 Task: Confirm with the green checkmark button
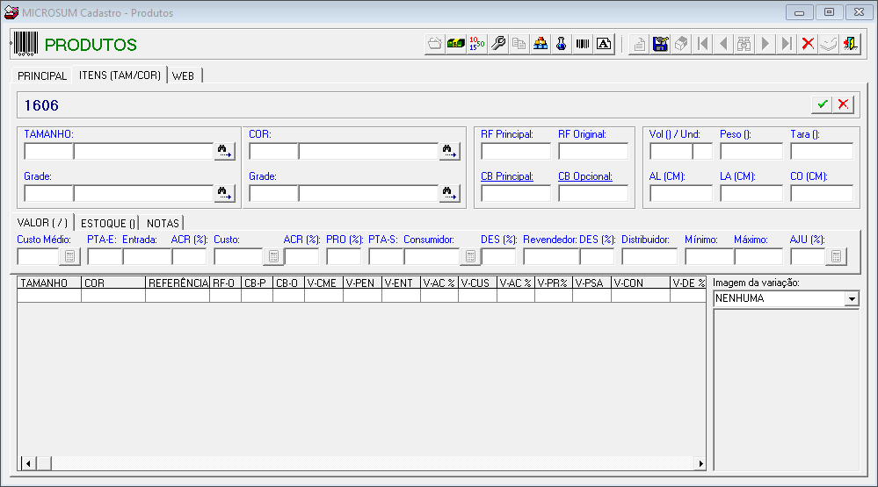(822, 104)
